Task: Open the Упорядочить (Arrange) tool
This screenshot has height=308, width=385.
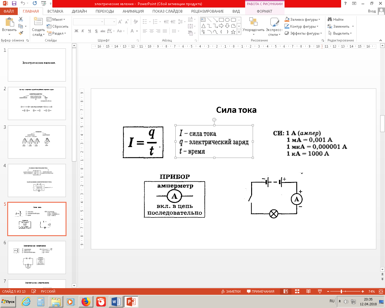Action: pyautogui.click(x=253, y=26)
